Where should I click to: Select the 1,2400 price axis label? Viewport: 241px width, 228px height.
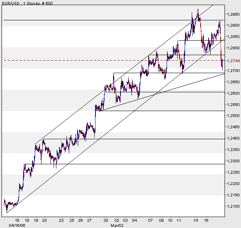(233, 138)
